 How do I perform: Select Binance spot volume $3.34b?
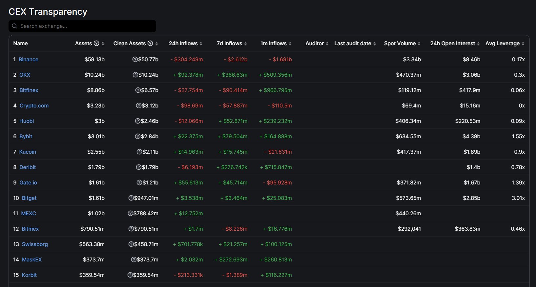click(x=412, y=59)
